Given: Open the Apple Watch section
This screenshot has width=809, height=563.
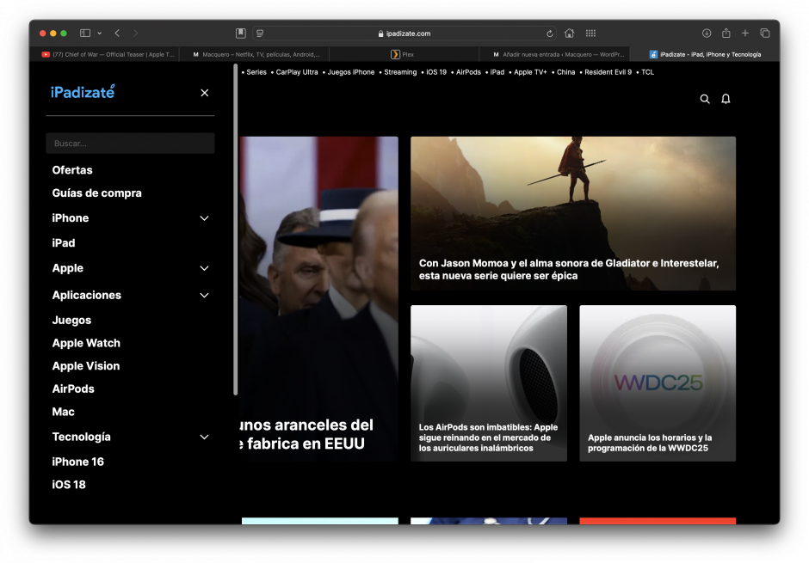Looking at the screenshot, I should click(86, 343).
